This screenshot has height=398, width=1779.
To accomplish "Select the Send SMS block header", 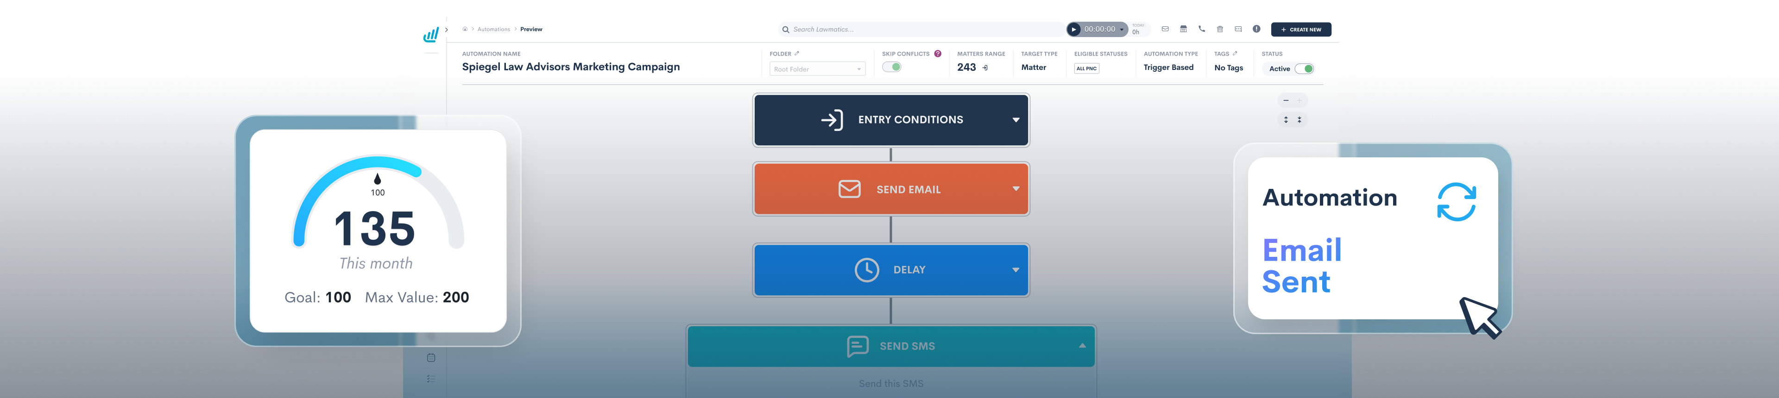I will click(x=891, y=346).
